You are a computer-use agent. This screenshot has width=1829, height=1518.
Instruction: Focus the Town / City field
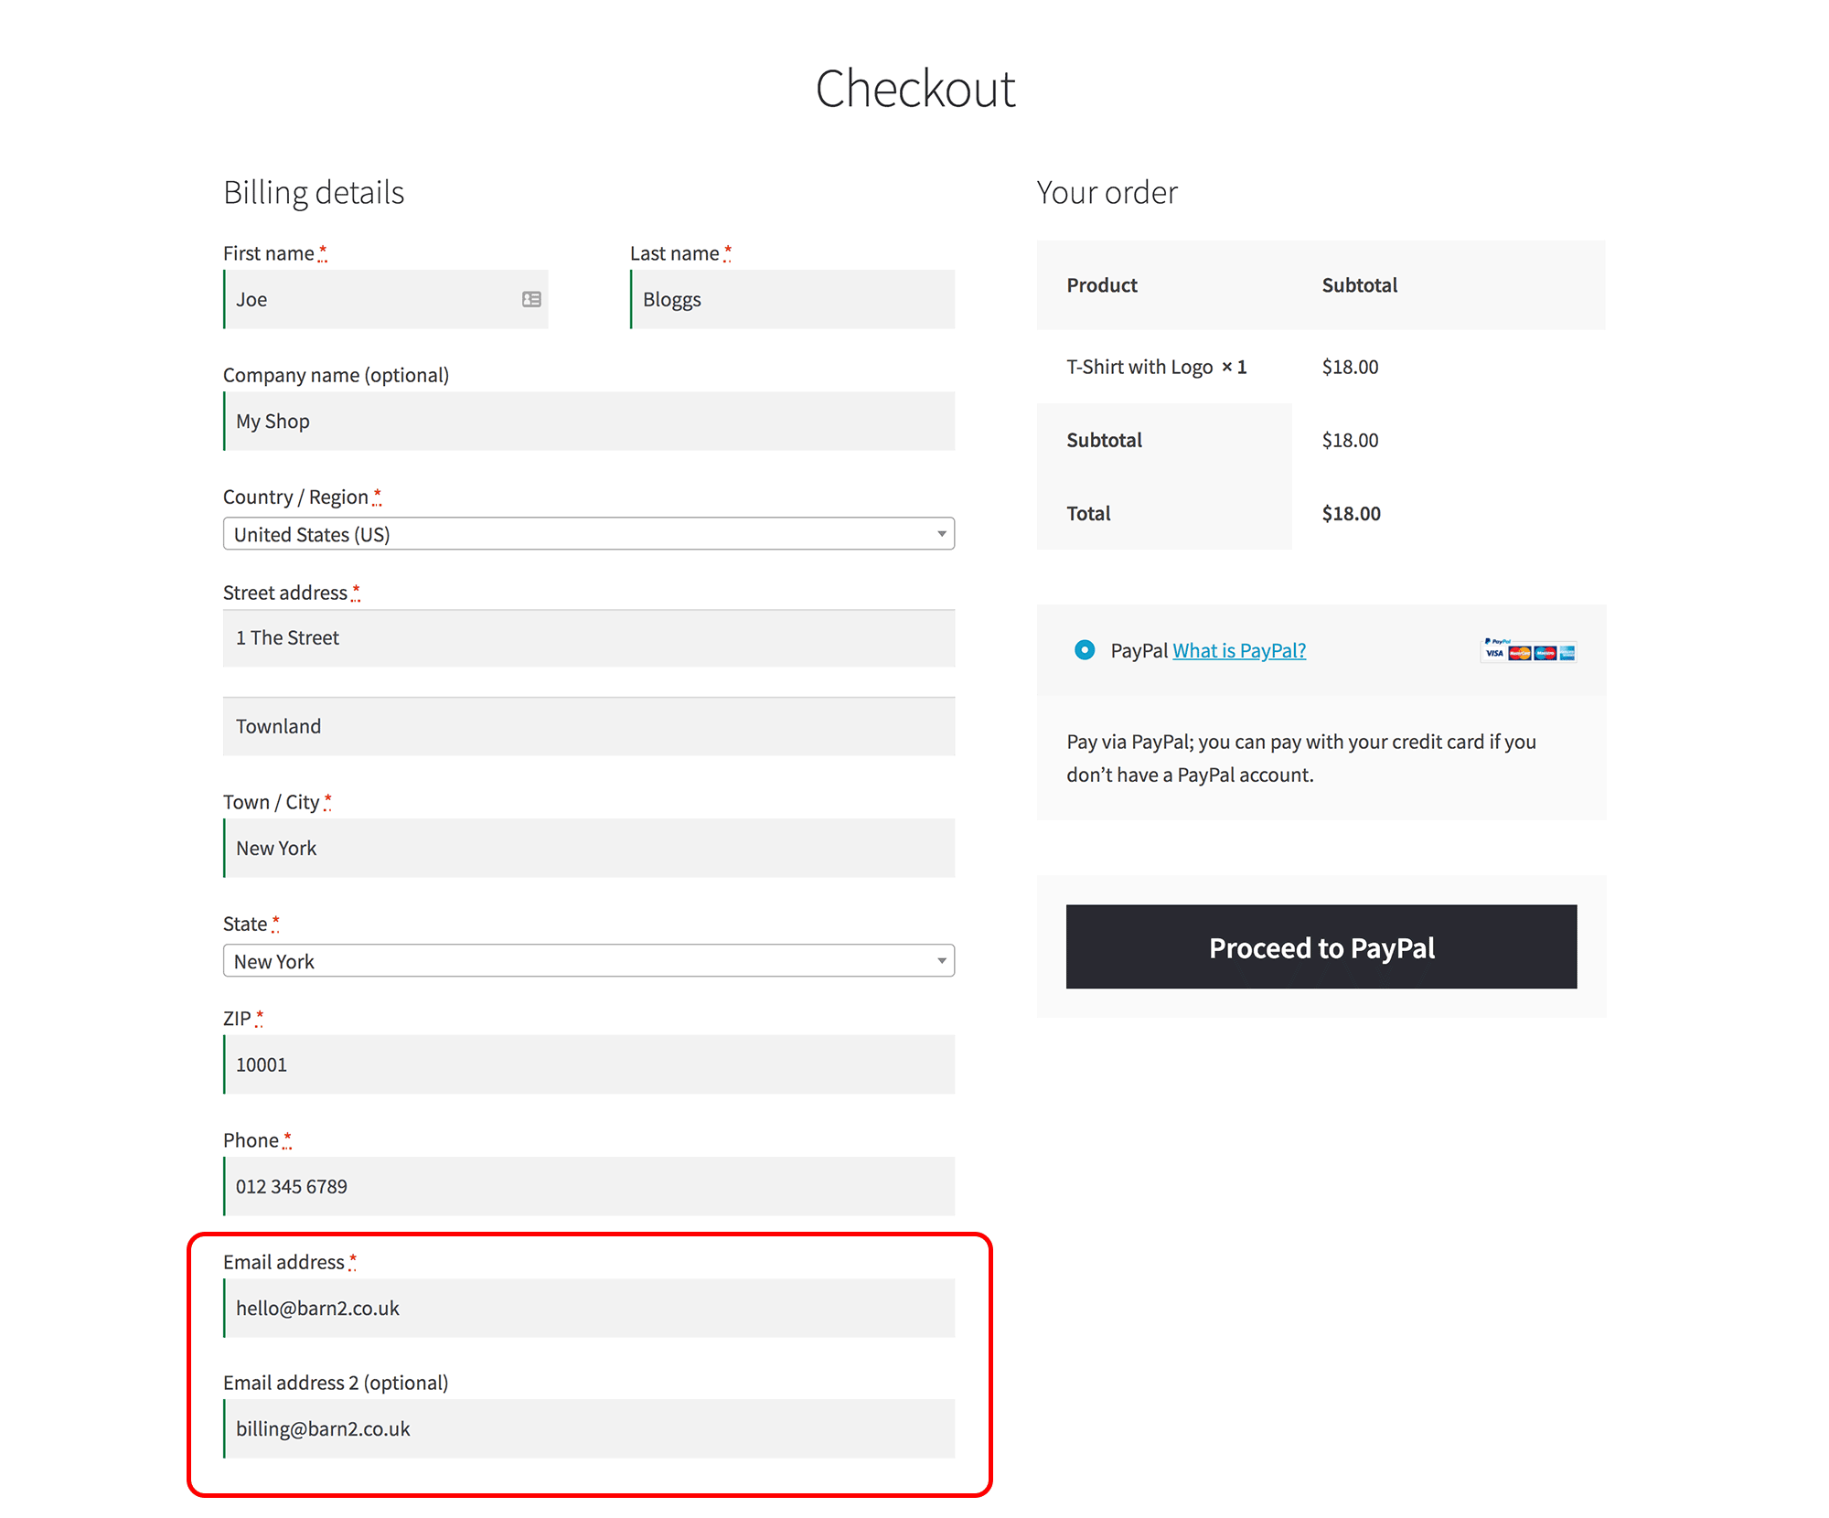pos(589,849)
